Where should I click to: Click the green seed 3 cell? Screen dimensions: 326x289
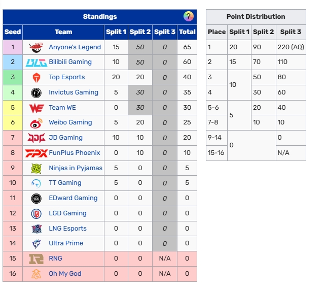coord(13,77)
